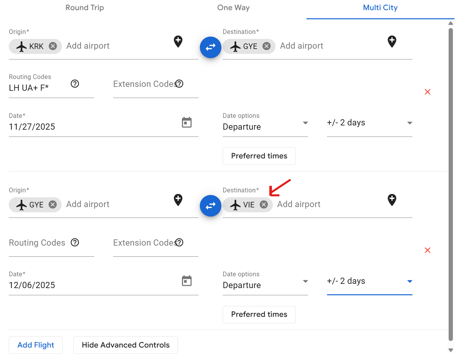Switch to the Round Trip tab
This screenshot has width=462, height=357.
[x=85, y=8]
